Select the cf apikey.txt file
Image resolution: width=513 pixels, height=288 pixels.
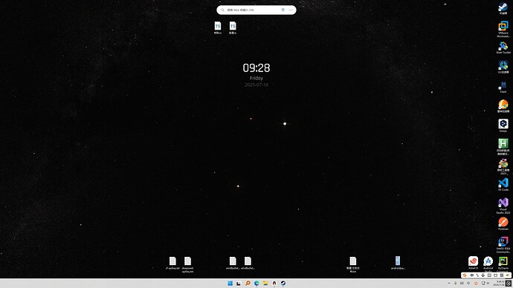point(172,263)
